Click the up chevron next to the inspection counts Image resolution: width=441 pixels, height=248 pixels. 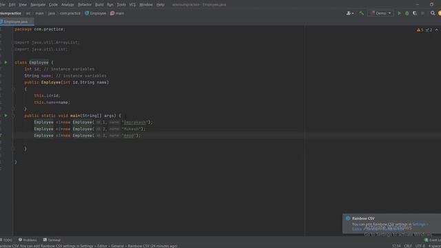436,30
